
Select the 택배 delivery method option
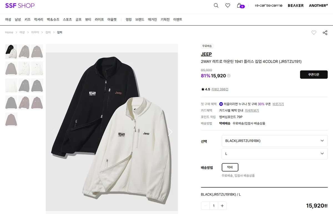[x=230, y=167]
